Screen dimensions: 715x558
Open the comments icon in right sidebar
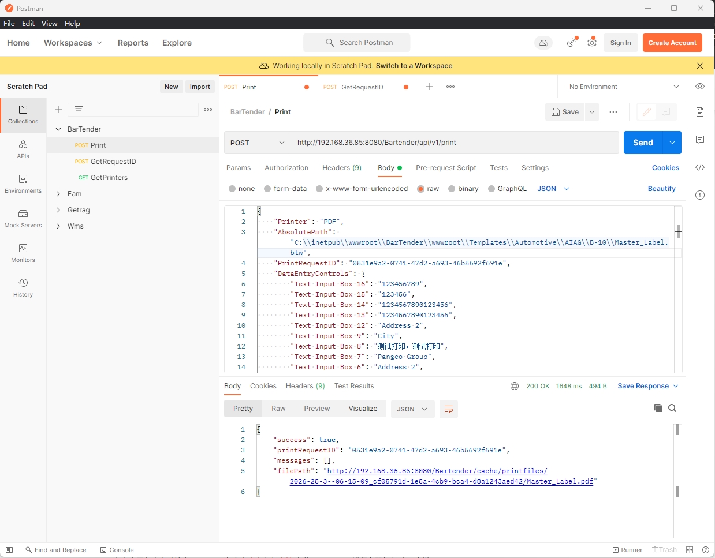[x=700, y=140]
